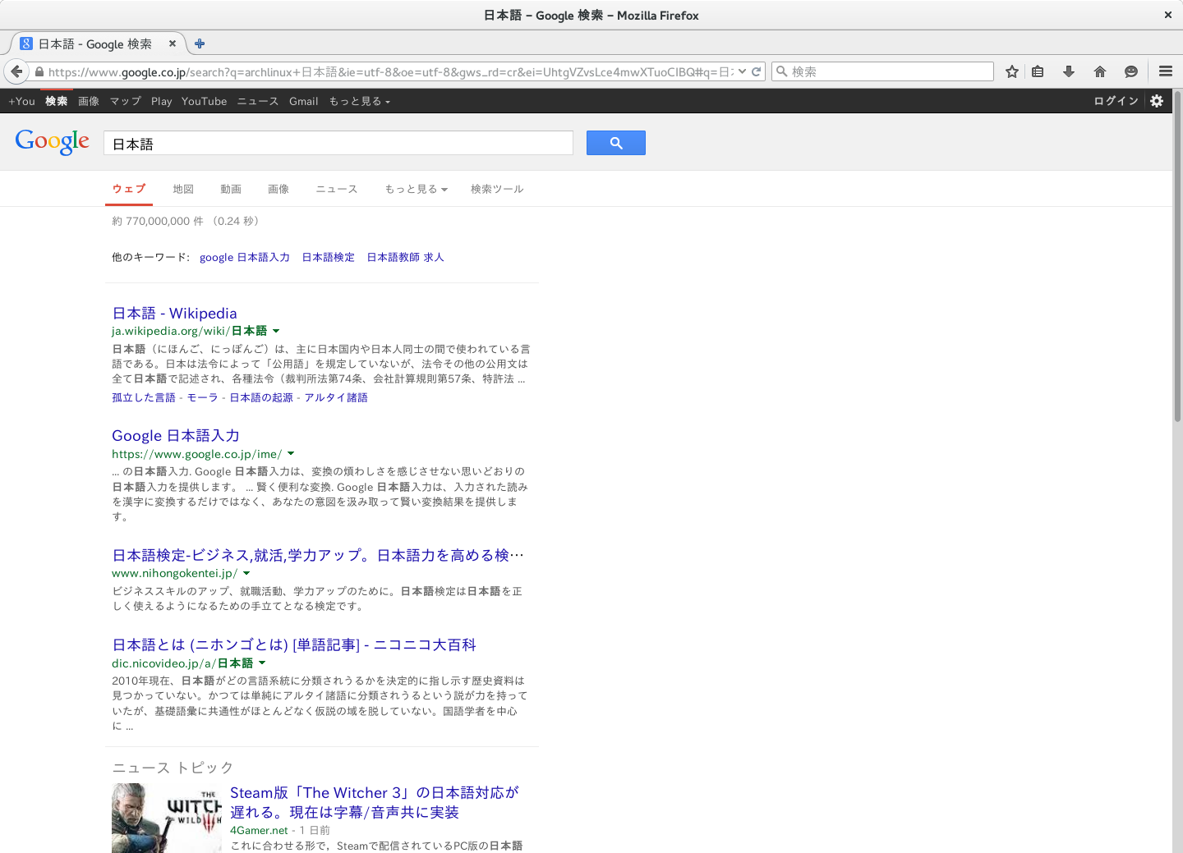The image size is (1183, 853).
Task: Open Play in the Google bar
Action: [162, 101]
